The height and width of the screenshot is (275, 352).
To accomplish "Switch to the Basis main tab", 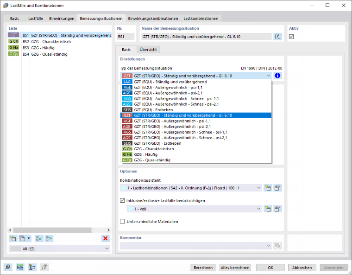I will tap(14, 19).
